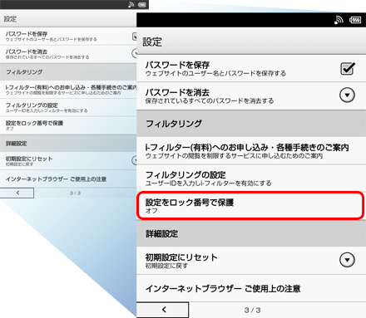Image resolution: width=366 pixels, height=318 pixels.
Task: Expand the パスワードを消去 dropdown arrow
Action: [347, 95]
